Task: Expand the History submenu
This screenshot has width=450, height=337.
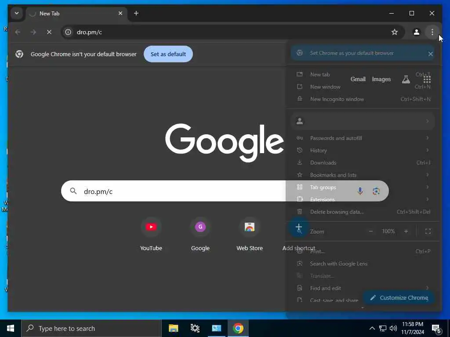Action: coord(363,151)
